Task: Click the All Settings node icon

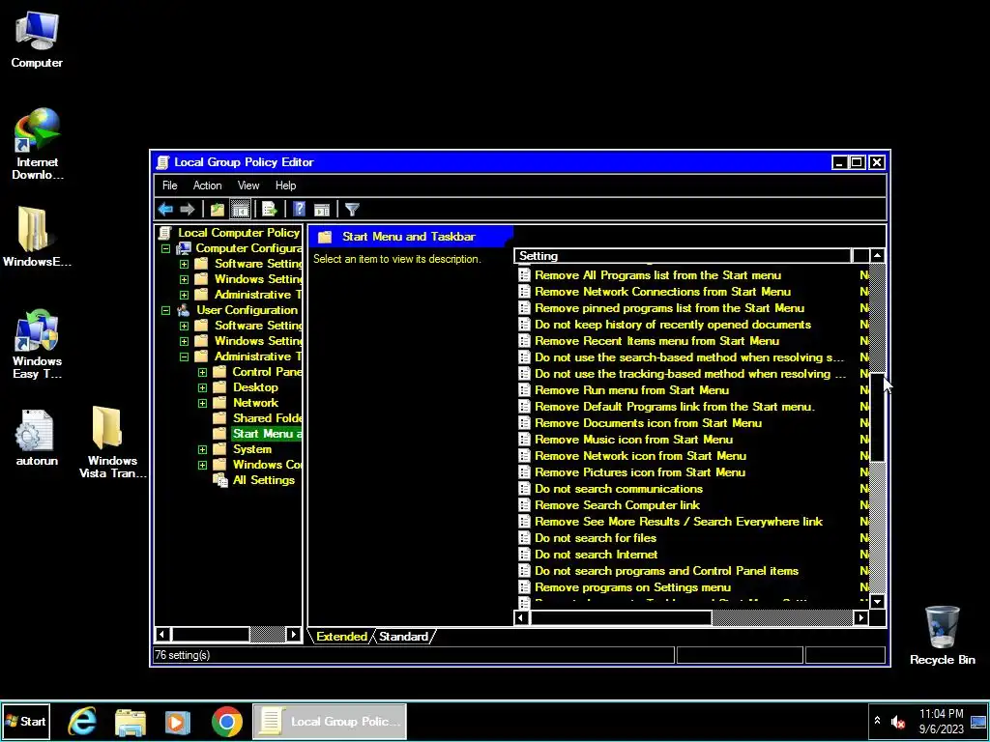Action: (219, 480)
